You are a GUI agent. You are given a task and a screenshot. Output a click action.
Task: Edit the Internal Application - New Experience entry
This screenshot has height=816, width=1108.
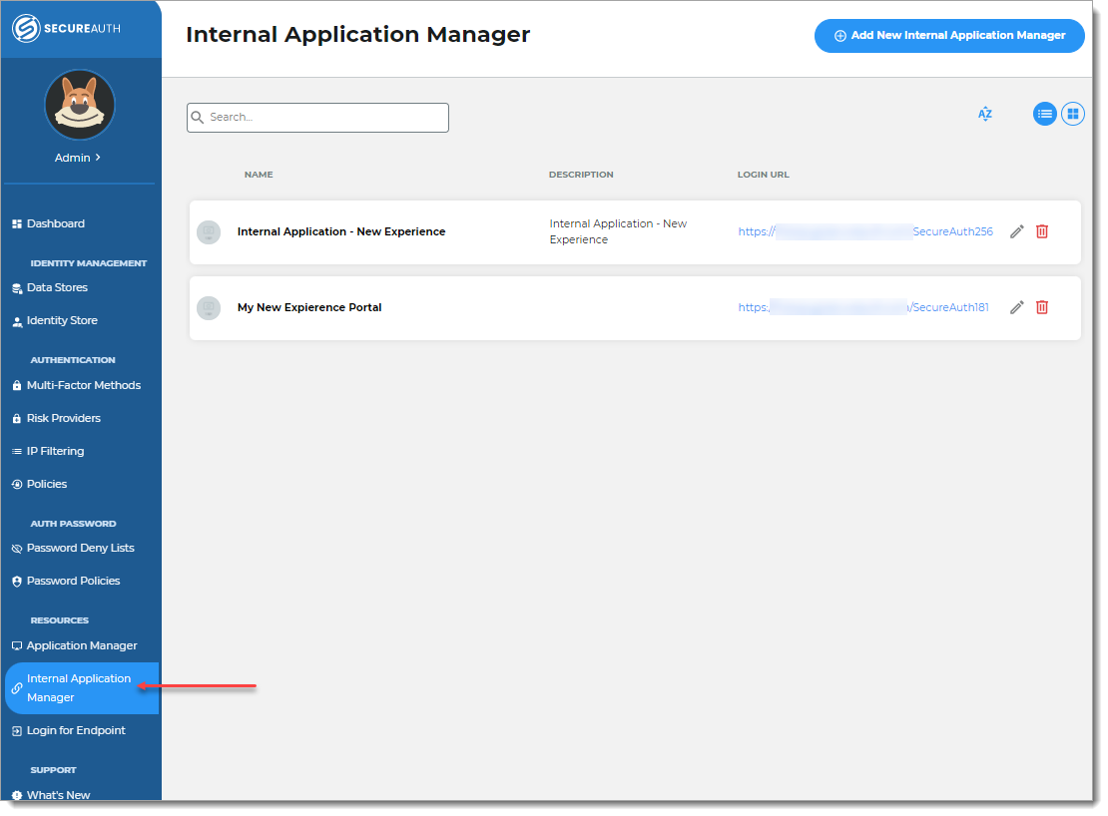tap(1016, 231)
